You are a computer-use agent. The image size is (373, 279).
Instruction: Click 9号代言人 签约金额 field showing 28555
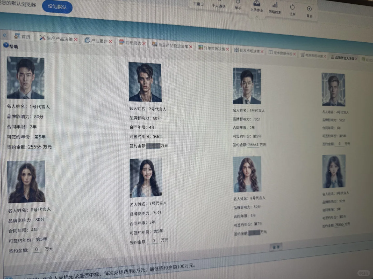[x=340, y=225]
